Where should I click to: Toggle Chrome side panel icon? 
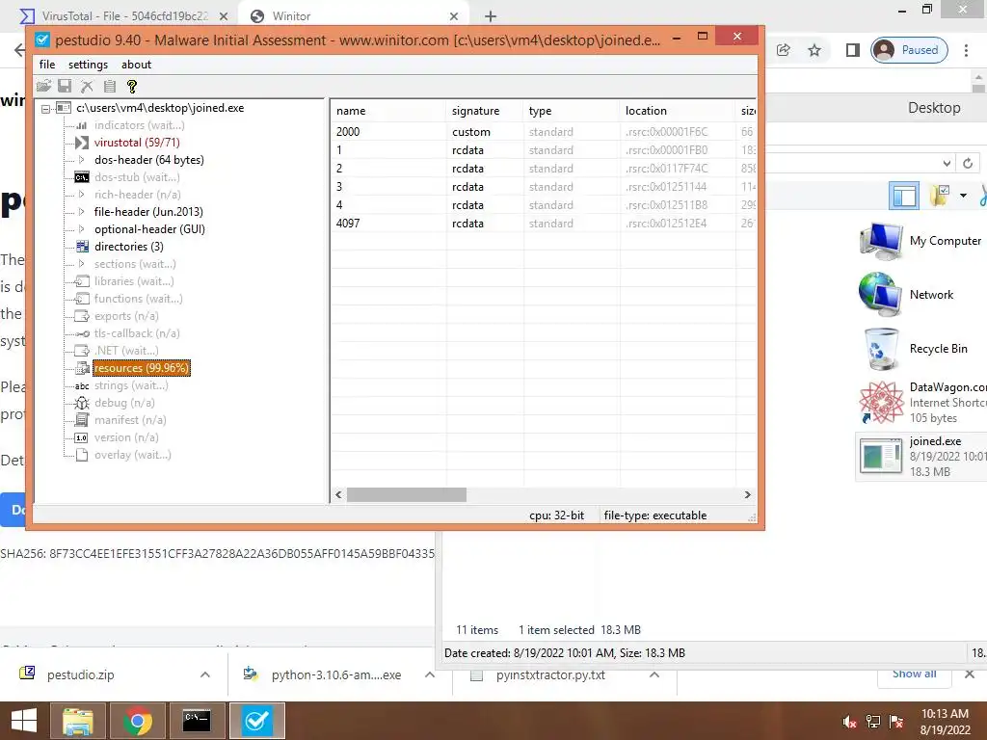(853, 50)
